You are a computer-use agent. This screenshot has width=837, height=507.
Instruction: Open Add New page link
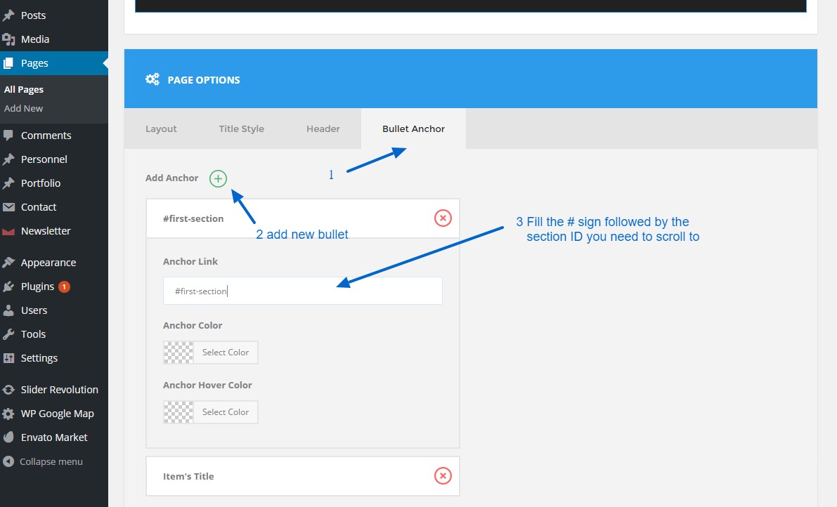point(24,109)
